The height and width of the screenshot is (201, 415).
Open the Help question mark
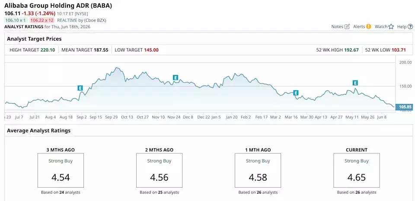point(410,26)
